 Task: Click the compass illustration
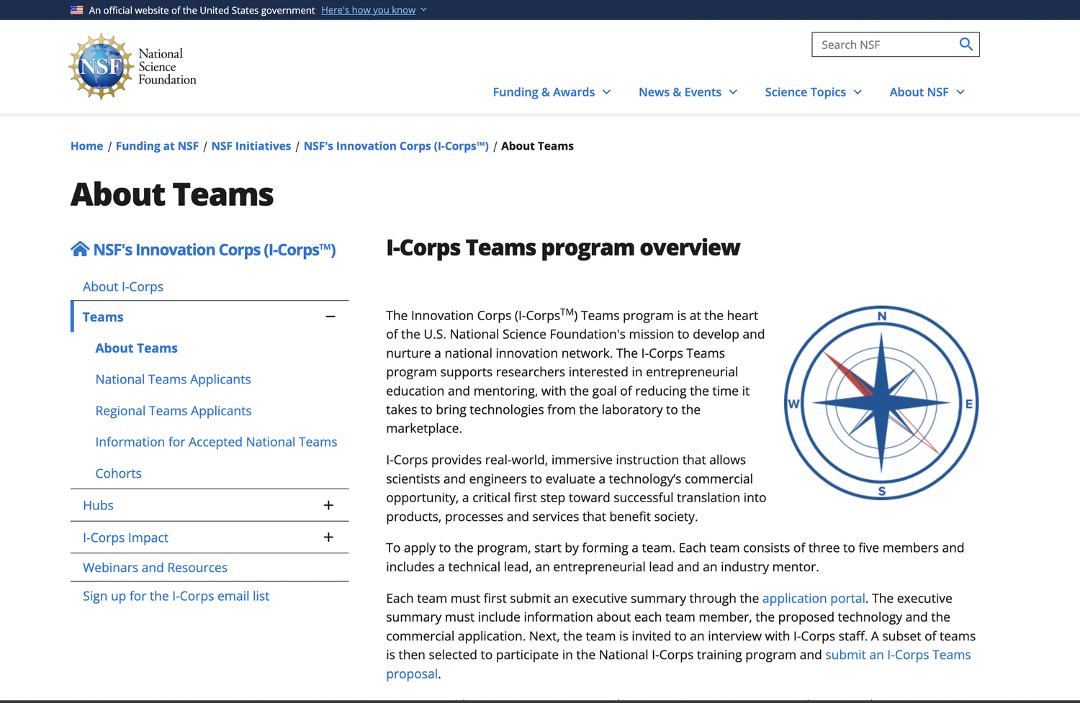(881, 402)
